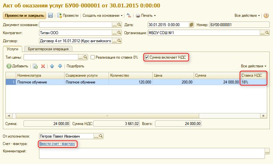
Task: Click ellipsis button of Тип цены
Action: (81, 57)
